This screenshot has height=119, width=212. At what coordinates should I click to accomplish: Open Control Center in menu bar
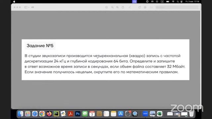182,2
